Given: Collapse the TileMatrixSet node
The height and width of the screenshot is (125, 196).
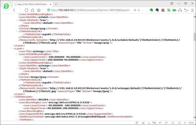Looking at the screenshot, I should click(12, 97).
